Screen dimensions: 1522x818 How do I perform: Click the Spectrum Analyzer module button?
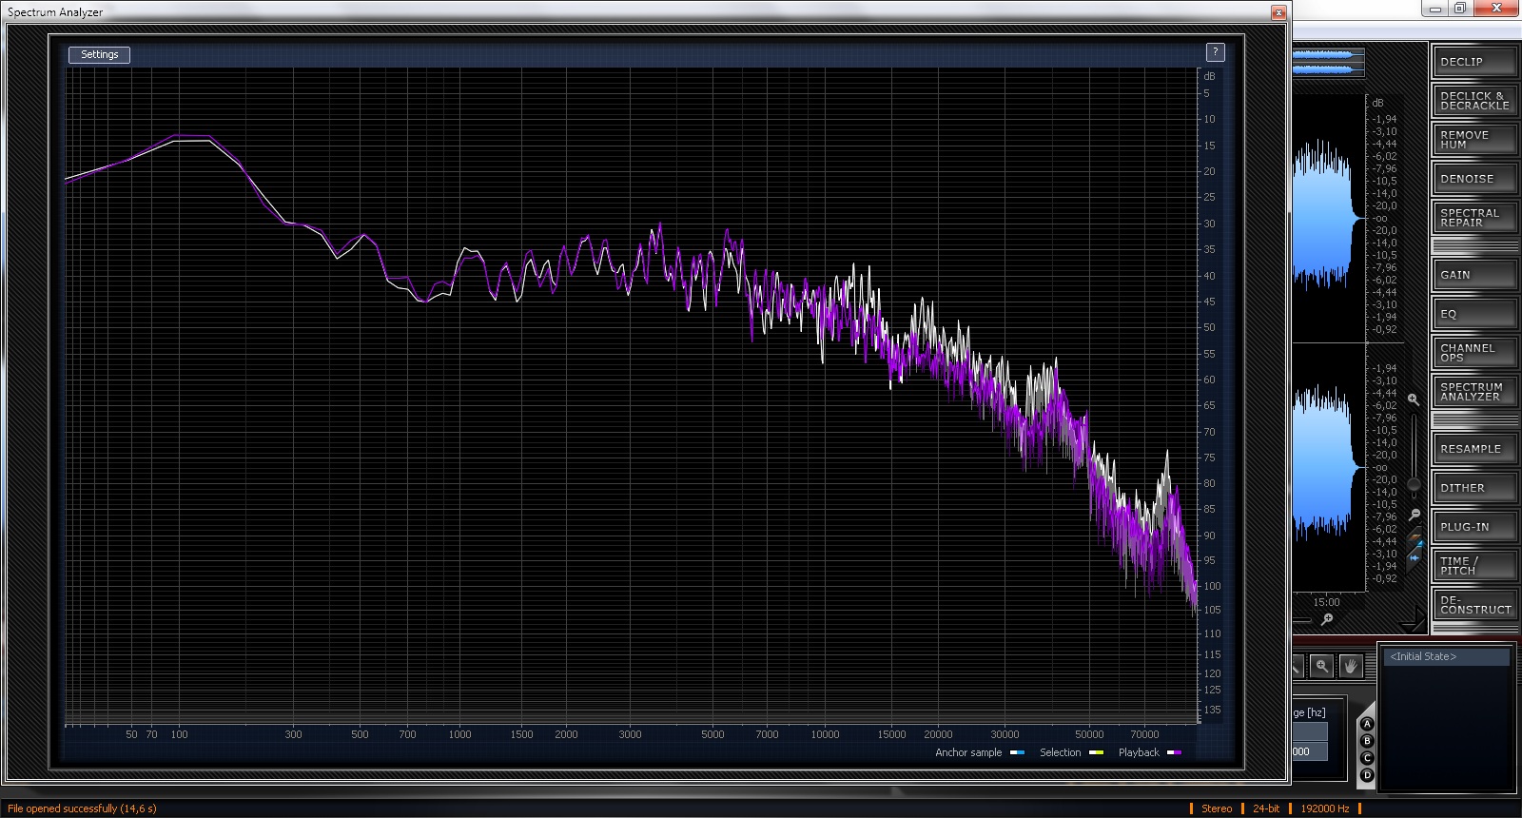point(1474,392)
